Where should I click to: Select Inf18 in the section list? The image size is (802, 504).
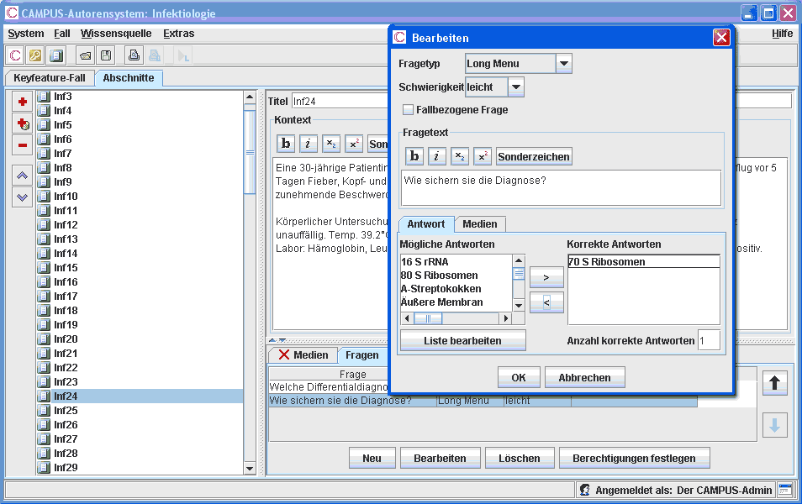[x=66, y=311]
